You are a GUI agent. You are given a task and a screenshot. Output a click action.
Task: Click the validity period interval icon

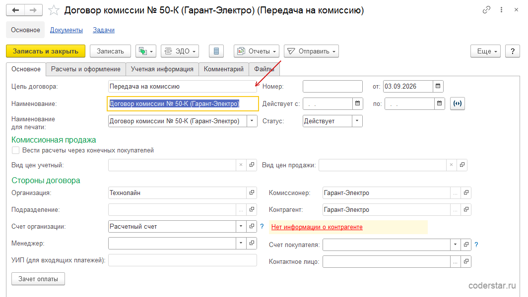458,103
